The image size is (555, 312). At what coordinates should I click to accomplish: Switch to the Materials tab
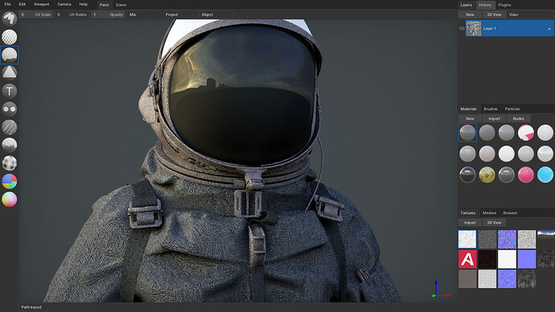point(468,109)
